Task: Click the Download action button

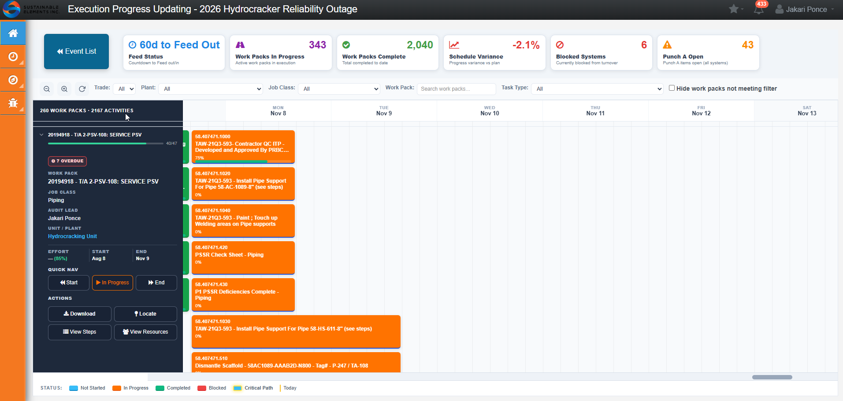Action: [80, 314]
